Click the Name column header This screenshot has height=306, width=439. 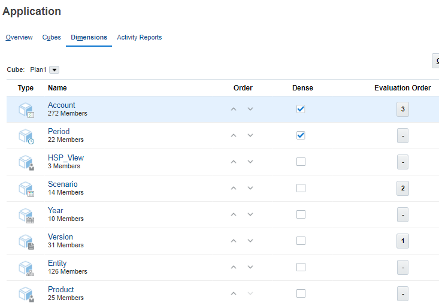pos(57,88)
